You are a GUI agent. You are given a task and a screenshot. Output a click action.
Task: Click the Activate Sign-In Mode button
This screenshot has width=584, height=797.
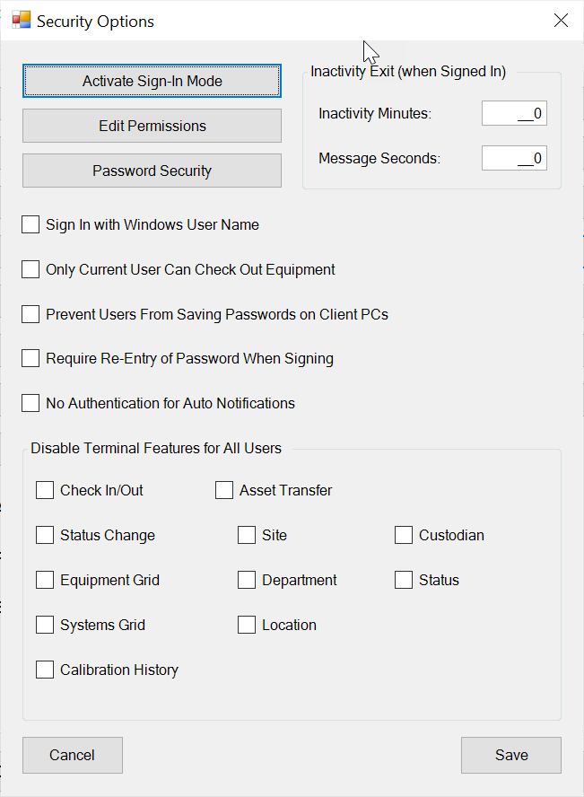[x=151, y=80]
